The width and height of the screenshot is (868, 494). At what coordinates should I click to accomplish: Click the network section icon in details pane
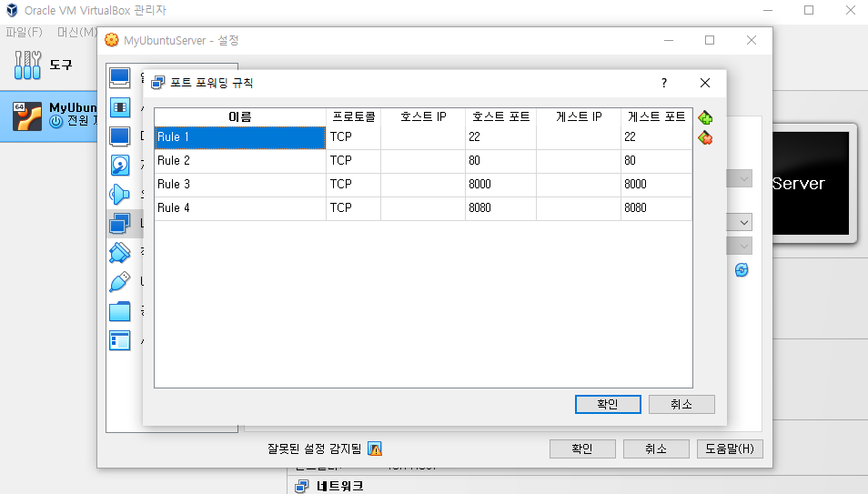pyautogui.click(x=302, y=486)
